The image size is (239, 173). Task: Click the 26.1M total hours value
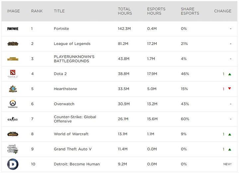pyautogui.click(x=123, y=119)
